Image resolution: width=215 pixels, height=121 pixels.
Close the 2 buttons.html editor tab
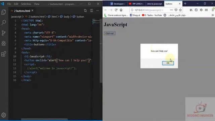(32, 10)
